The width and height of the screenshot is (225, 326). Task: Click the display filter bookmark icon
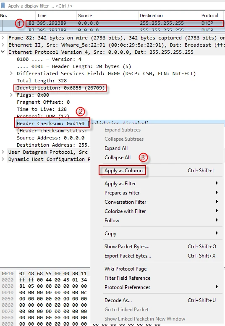(x=3, y=5)
